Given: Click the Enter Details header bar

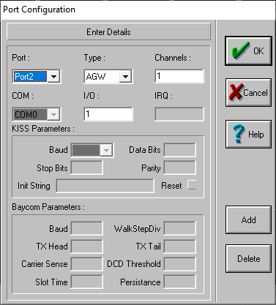Looking at the screenshot, I should [x=108, y=32].
